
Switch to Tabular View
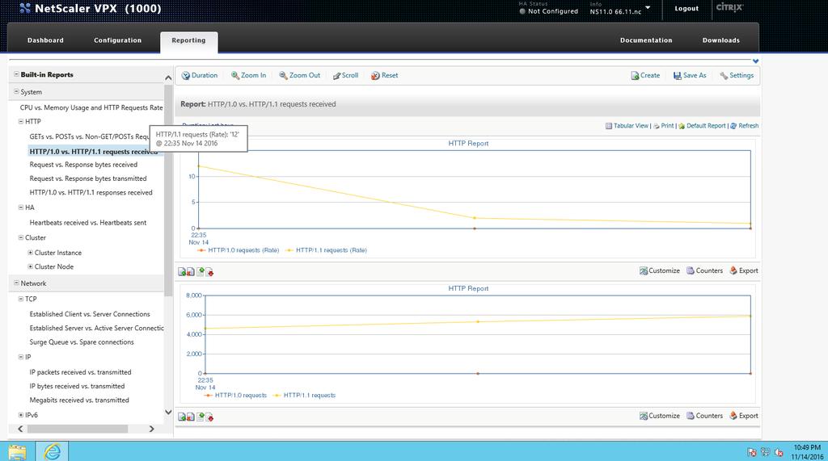[x=627, y=125]
